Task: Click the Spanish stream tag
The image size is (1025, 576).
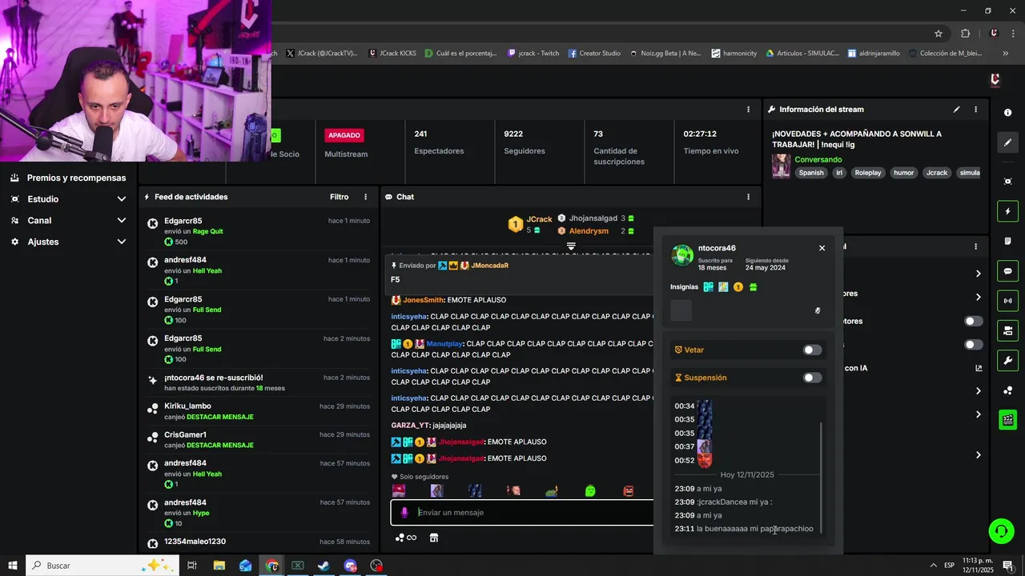Action: coord(810,173)
